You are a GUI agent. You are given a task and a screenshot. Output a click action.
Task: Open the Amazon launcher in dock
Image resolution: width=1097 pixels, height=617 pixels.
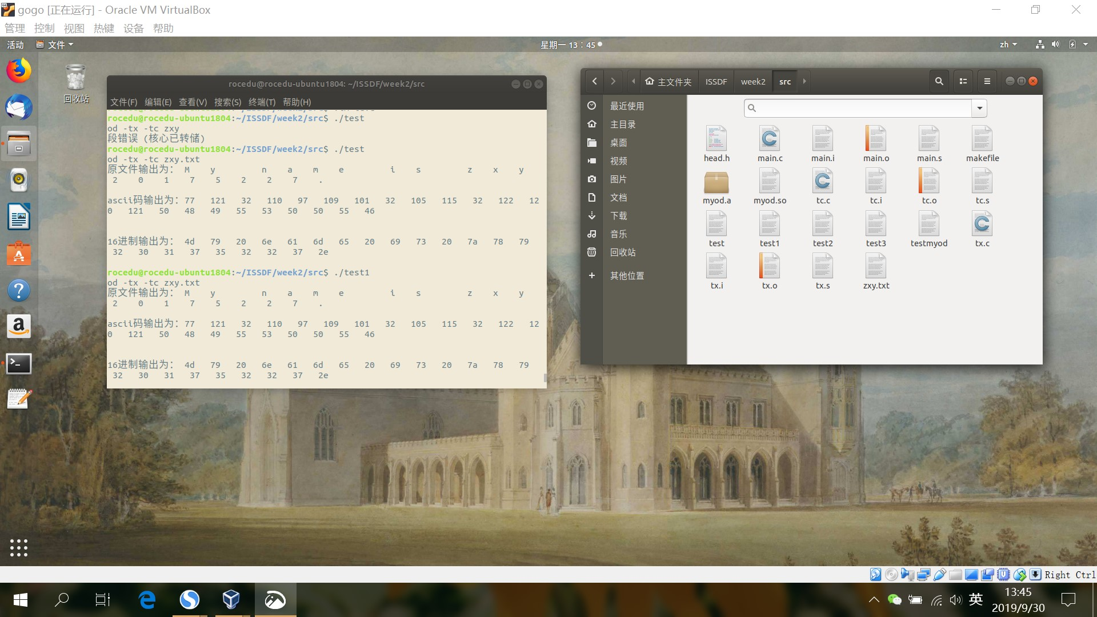(19, 327)
